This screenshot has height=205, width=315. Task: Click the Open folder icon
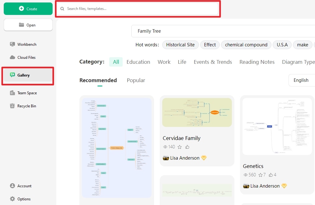click(x=21, y=25)
